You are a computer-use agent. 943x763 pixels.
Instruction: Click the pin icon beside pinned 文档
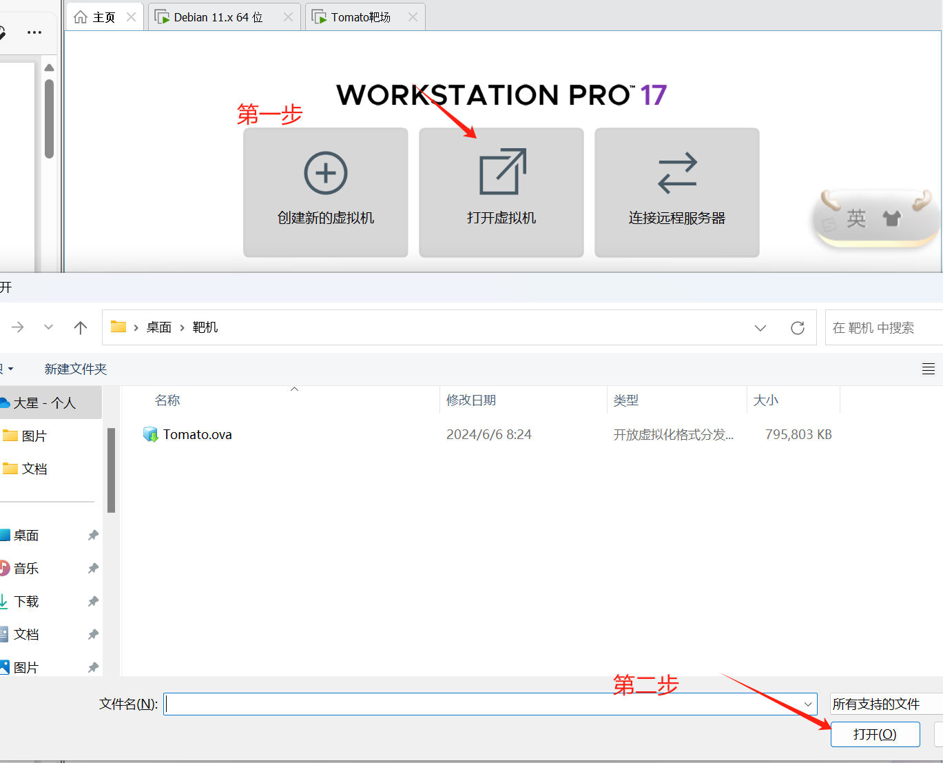(x=93, y=635)
